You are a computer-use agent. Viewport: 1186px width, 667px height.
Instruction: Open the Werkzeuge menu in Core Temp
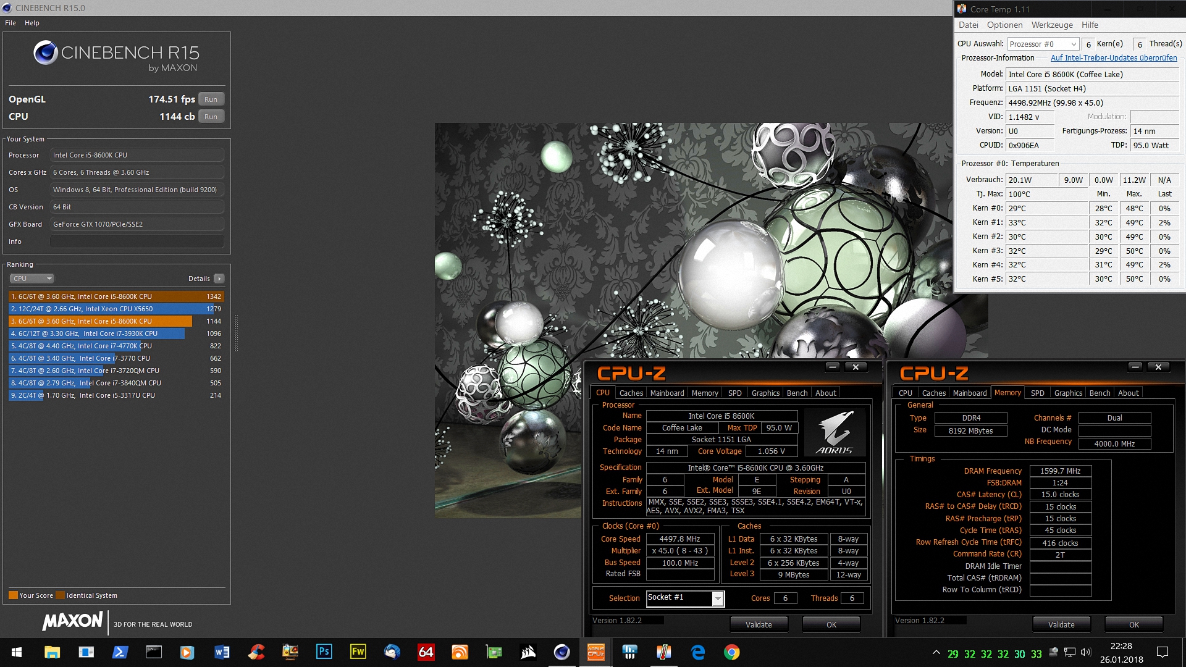[1051, 25]
